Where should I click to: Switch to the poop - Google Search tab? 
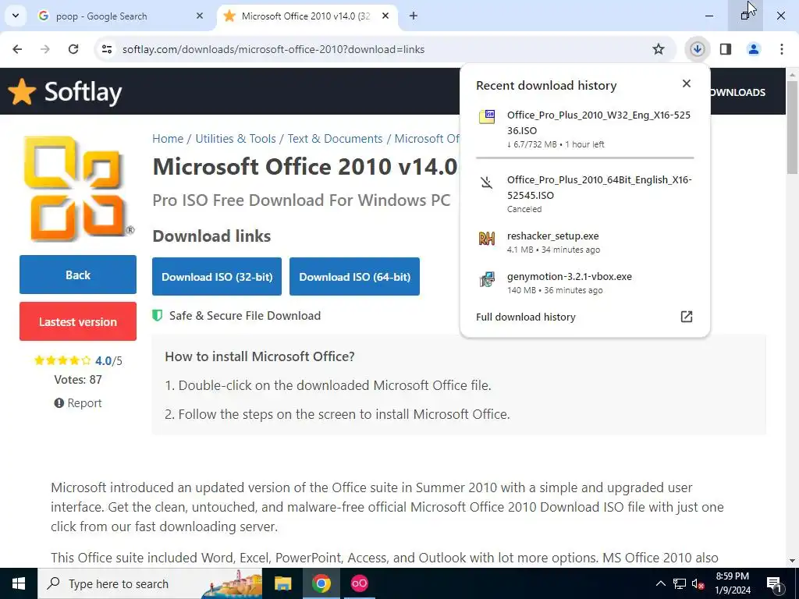click(x=121, y=16)
